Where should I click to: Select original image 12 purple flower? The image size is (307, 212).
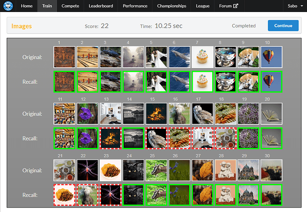87,114
